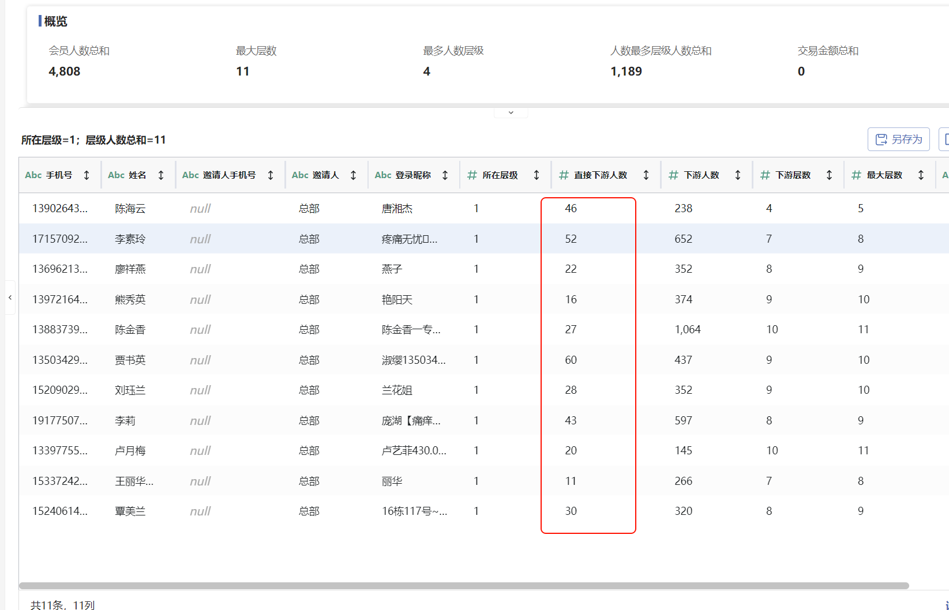Click phone number cell 13902643...
949x610 pixels.
[x=60, y=208]
